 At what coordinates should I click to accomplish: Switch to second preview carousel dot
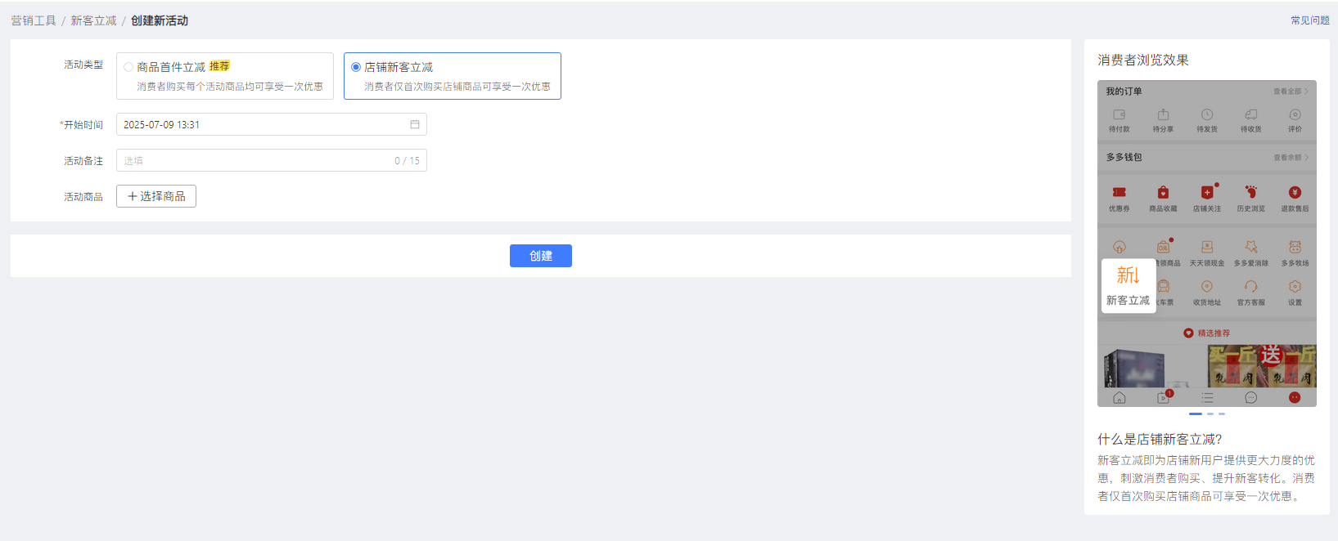(x=1210, y=414)
